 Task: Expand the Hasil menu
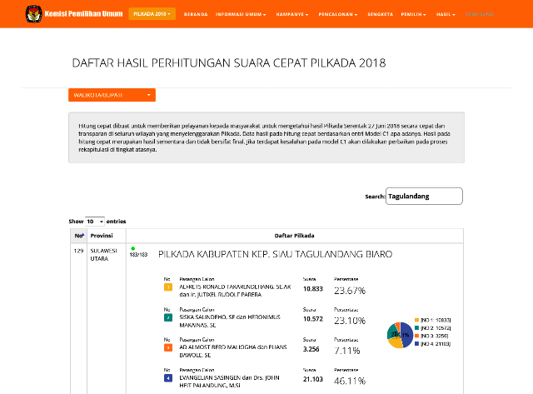(x=448, y=15)
